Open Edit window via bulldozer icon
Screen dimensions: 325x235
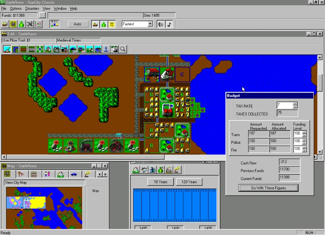(x=5, y=24)
